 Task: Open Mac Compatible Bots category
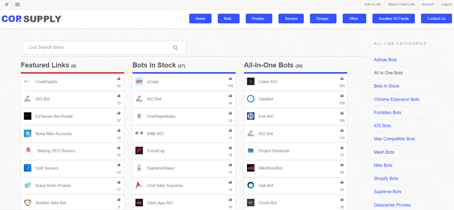tap(394, 139)
